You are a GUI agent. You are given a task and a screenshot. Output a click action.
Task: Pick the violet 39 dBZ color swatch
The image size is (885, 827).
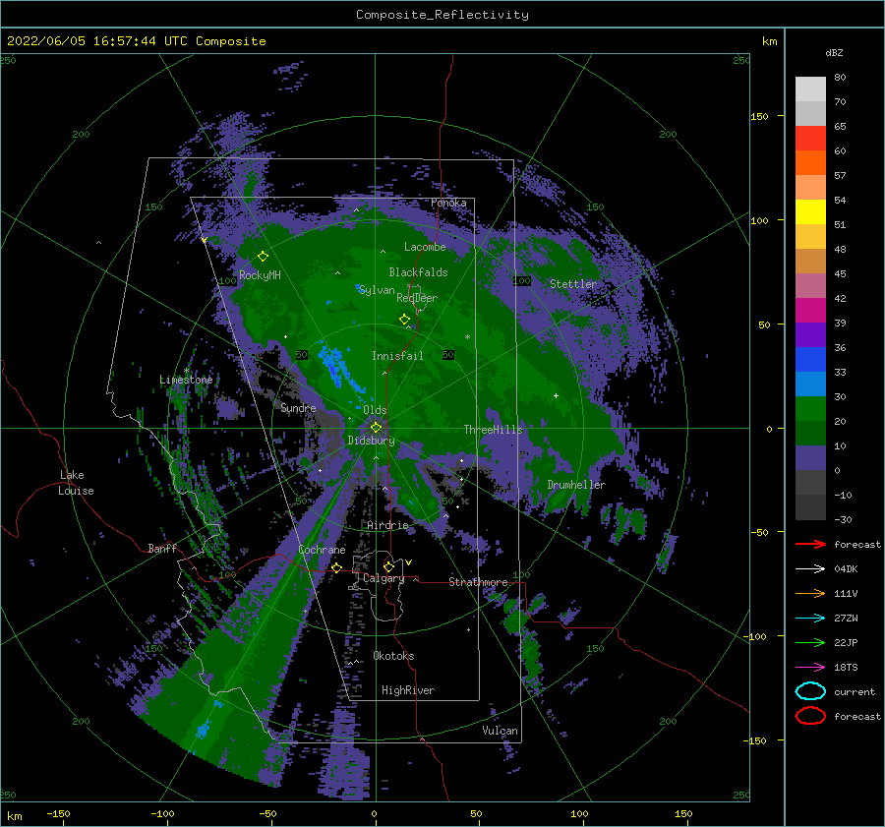coord(810,334)
